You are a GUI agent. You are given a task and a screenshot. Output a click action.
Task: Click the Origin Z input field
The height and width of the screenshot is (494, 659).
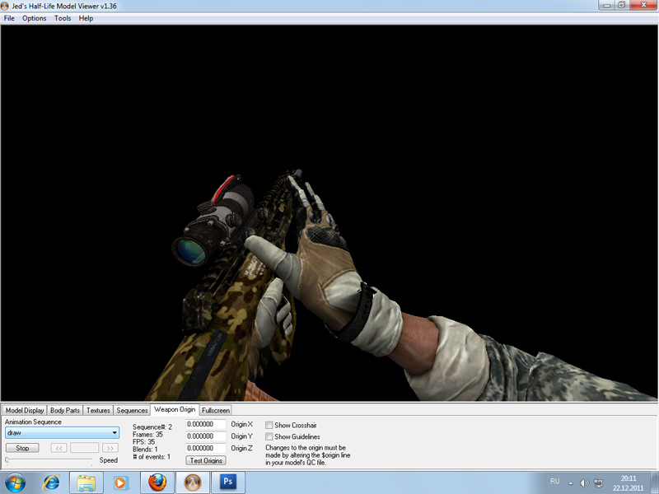point(205,448)
